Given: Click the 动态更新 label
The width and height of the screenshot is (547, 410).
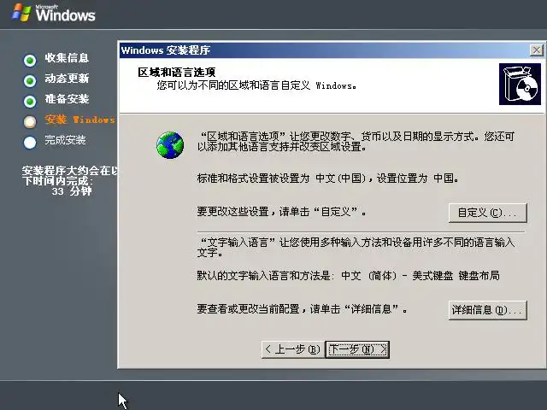Looking at the screenshot, I should 67,78.
